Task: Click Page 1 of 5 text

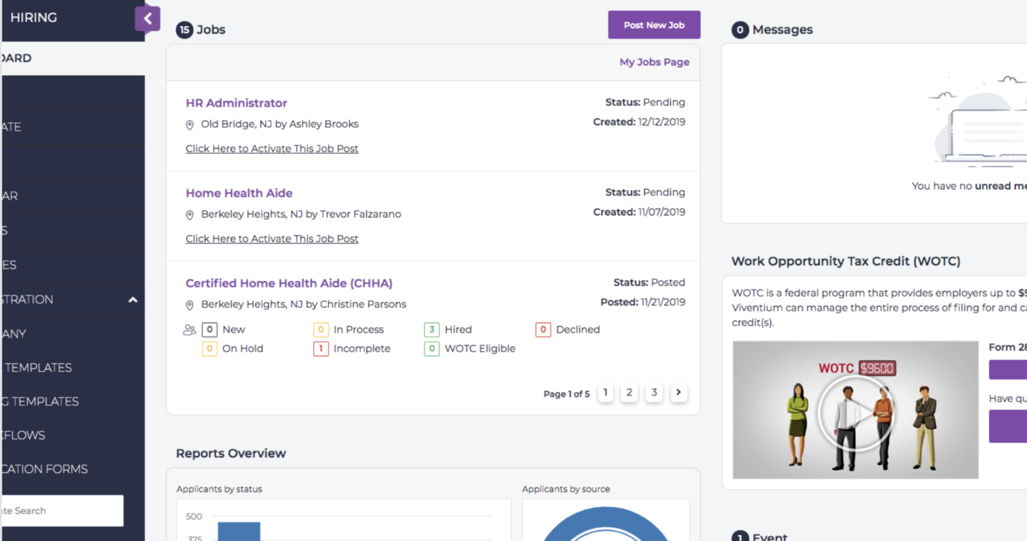Action: pyautogui.click(x=566, y=394)
